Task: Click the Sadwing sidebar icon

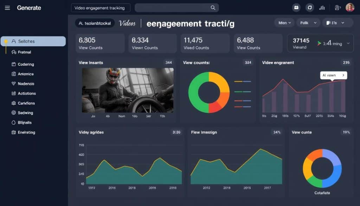Action: [14, 113]
